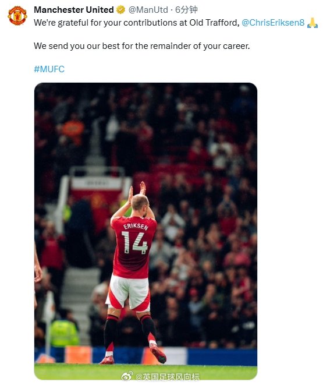The height and width of the screenshot is (385, 323).
Task: Click the ERIKSEN name on the jersey
Action: (x=136, y=227)
